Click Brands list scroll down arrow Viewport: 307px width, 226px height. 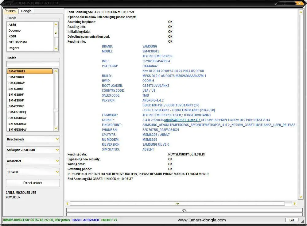pyautogui.click(x=56, y=48)
